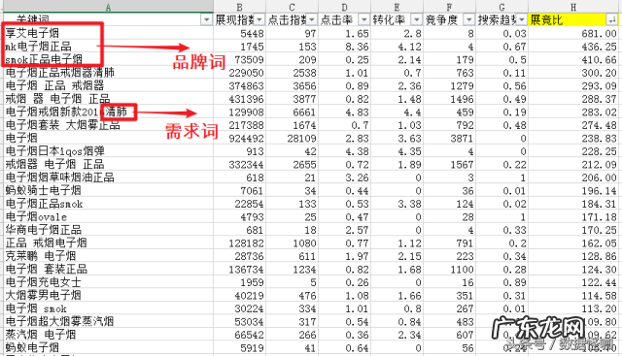This screenshot has width=622, height=356.
Task: Select column G header
Action: coord(501,7)
